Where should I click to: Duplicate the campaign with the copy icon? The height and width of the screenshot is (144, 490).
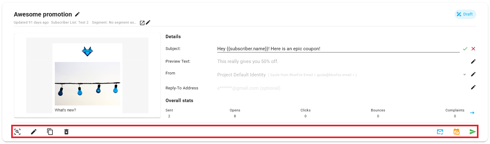50,132
